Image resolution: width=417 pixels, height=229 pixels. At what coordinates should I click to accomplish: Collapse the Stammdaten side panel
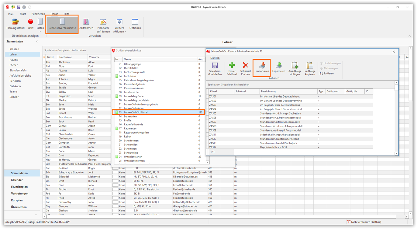pyautogui.click(x=37, y=41)
